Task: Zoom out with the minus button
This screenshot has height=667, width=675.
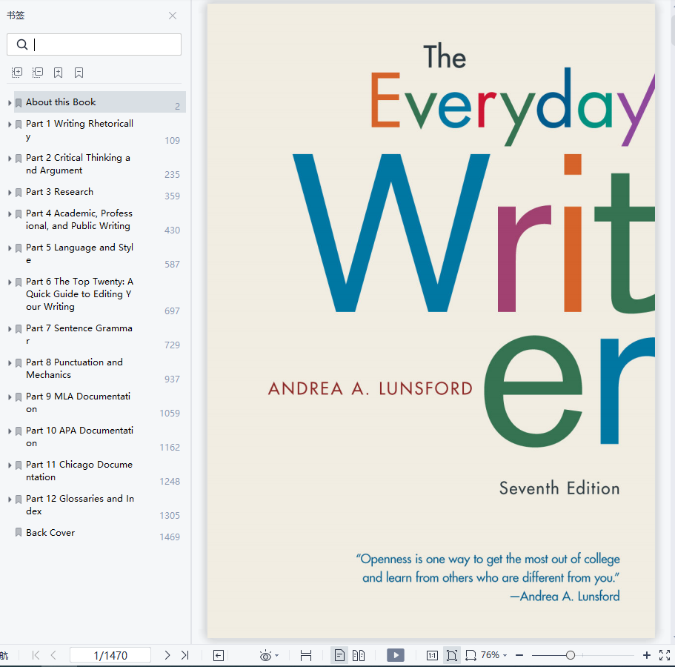Action: [519, 655]
